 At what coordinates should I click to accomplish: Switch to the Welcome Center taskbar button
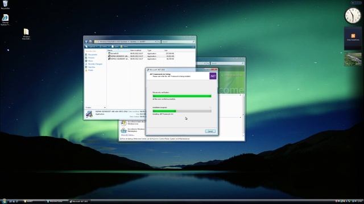pyautogui.click(x=57, y=202)
